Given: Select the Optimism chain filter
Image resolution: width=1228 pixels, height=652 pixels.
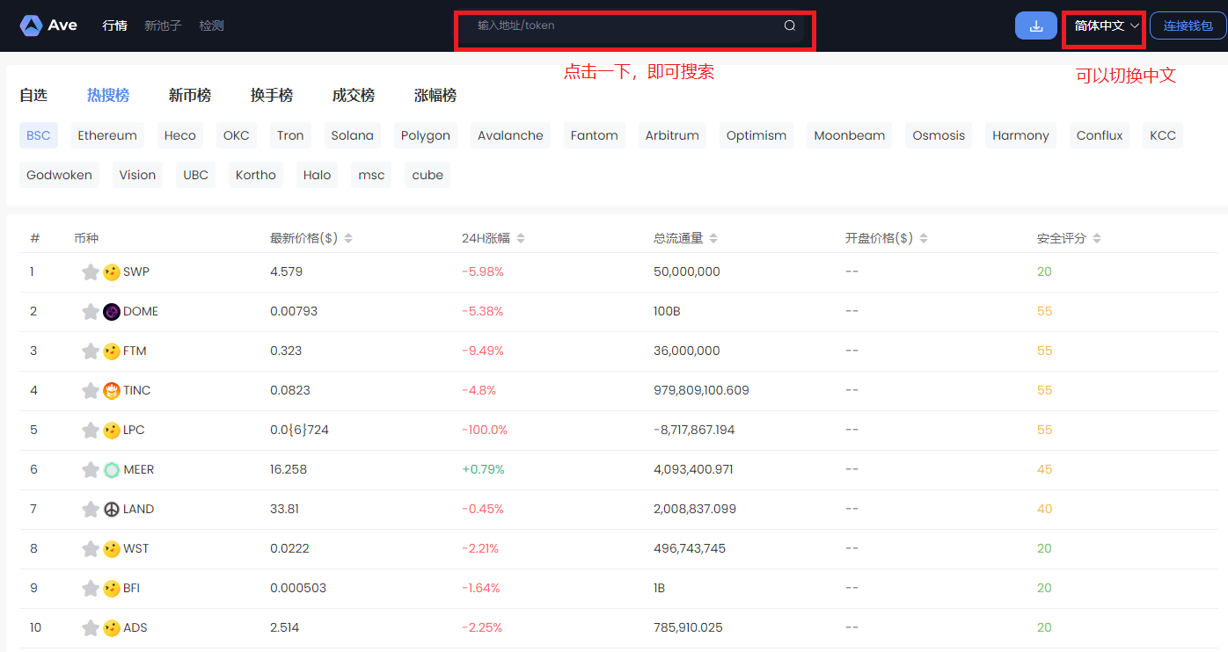Looking at the screenshot, I should pos(757,135).
